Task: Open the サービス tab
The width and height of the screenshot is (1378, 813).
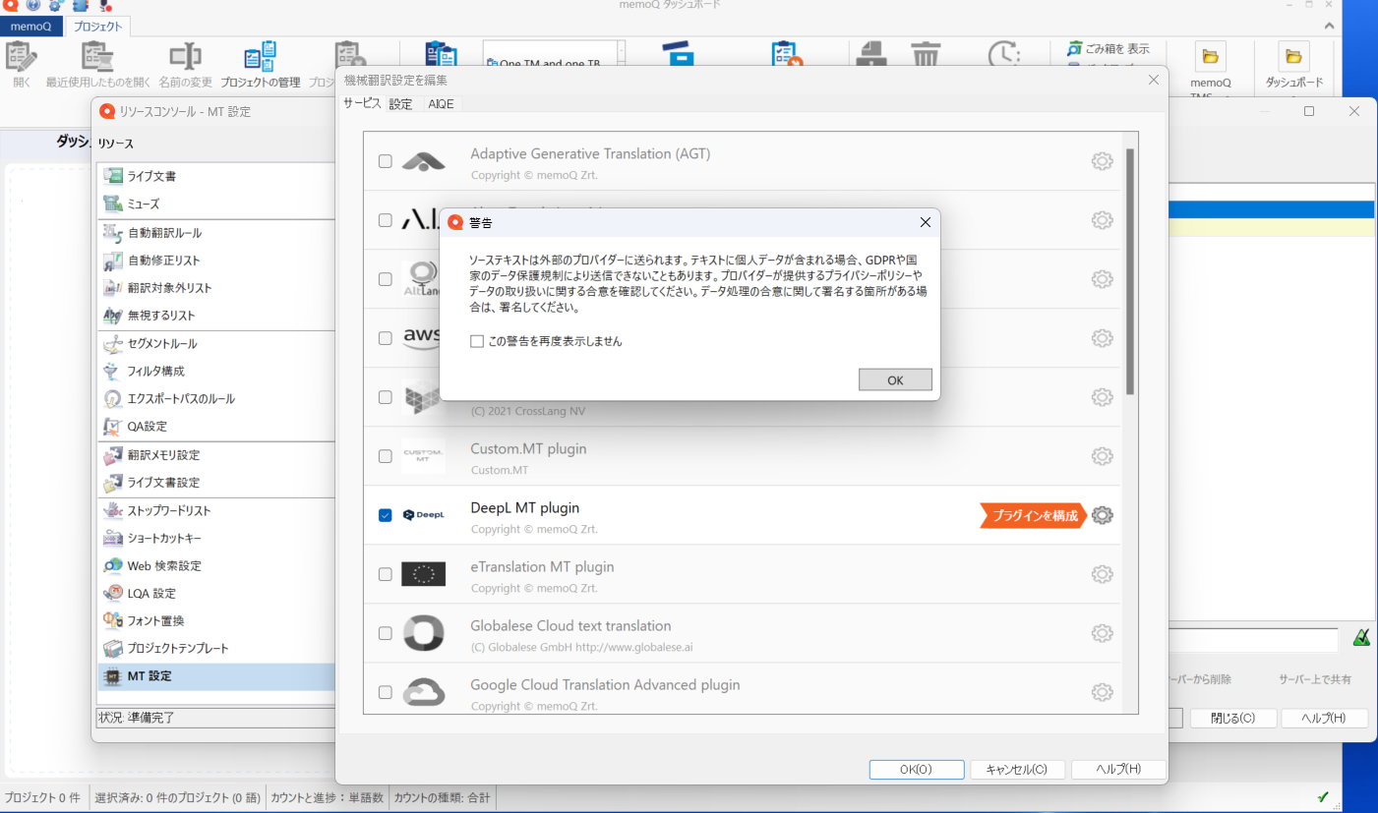Action: [x=362, y=103]
